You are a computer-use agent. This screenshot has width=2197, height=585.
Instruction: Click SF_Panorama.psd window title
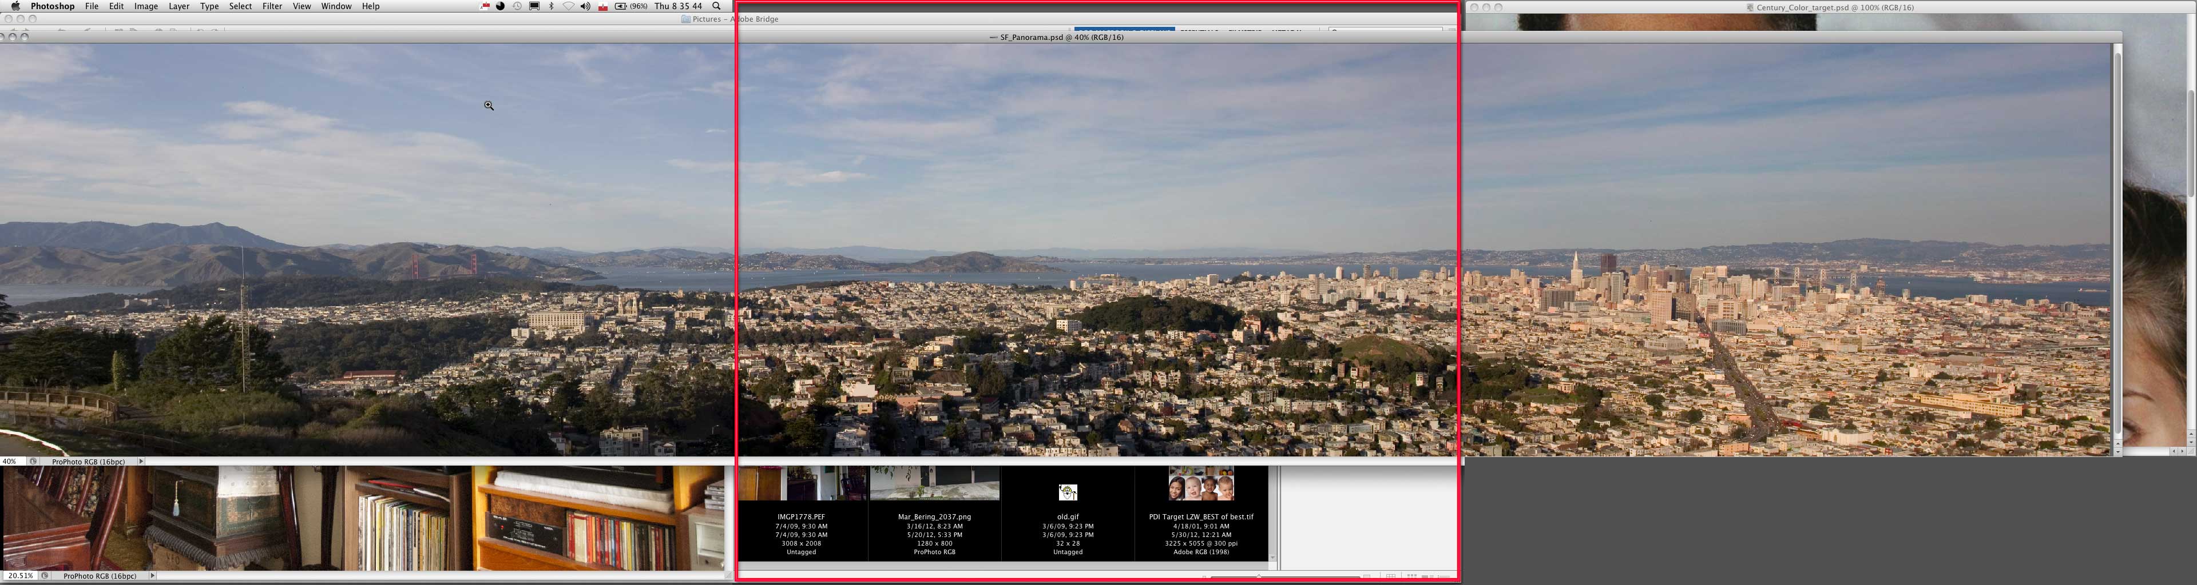coord(1061,38)
